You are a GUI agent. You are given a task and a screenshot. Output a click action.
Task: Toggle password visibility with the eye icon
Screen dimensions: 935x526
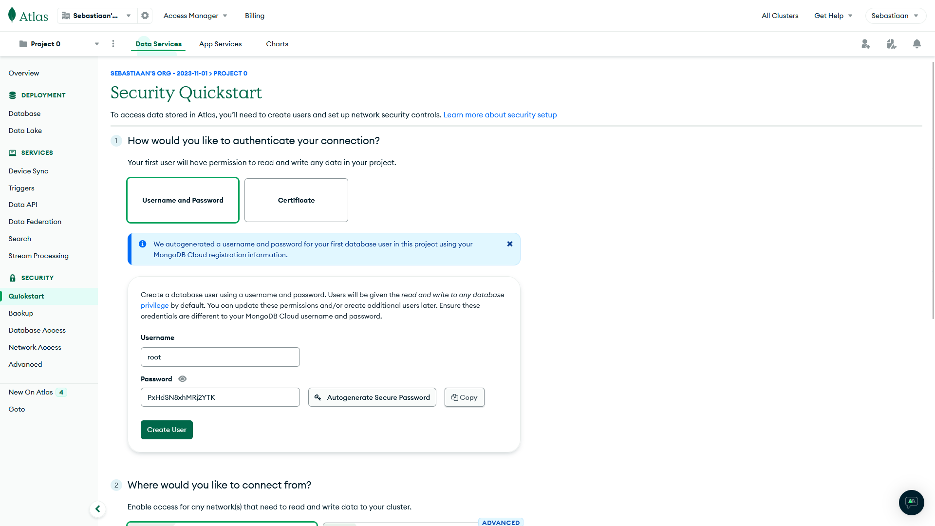pyautogui.click(x=182, y=378)
